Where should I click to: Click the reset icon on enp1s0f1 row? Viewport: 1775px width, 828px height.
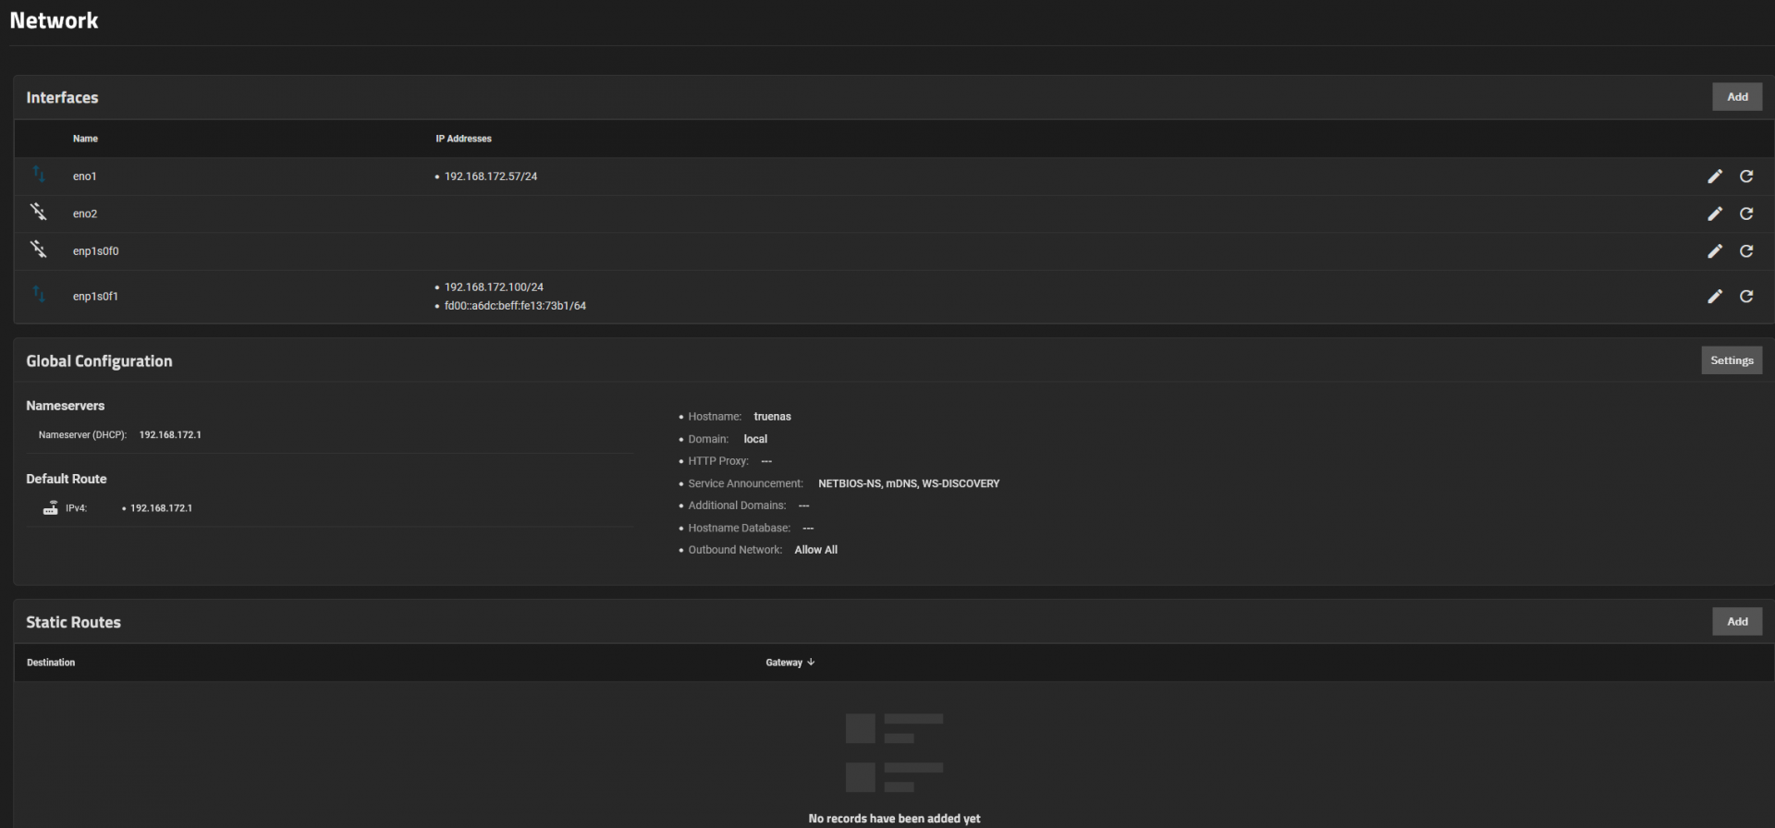[x=1745, y=297]
